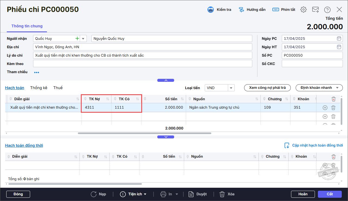
Task: Open settings gear icon
Action: [303, 10]
